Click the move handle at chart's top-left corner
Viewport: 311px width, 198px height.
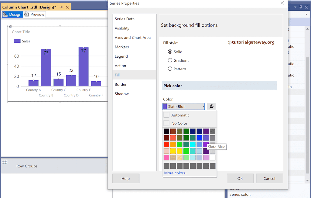(10, 26)
